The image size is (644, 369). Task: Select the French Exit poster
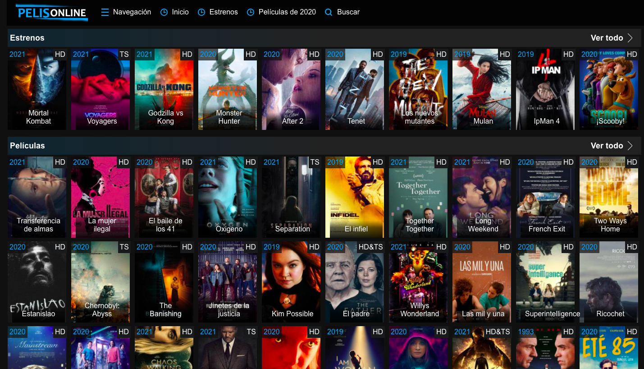point(545,197)
